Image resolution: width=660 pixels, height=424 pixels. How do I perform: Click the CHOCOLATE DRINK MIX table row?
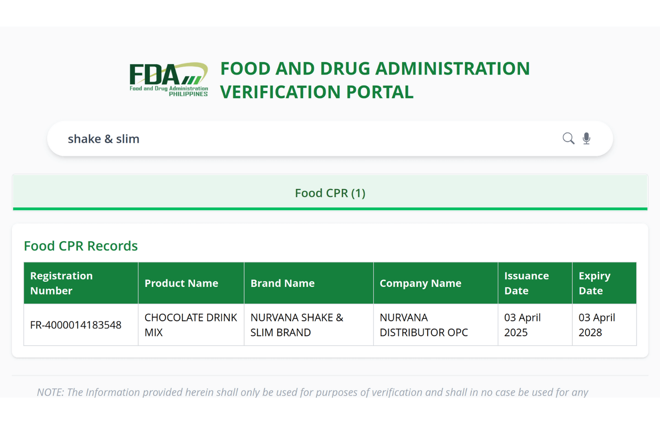191,325
